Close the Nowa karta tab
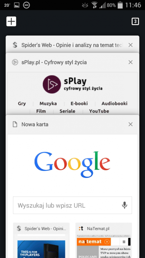145x258 pixels. coord(130,124)
